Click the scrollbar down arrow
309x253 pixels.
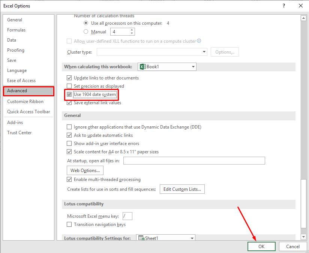click(x=303, y=237)
